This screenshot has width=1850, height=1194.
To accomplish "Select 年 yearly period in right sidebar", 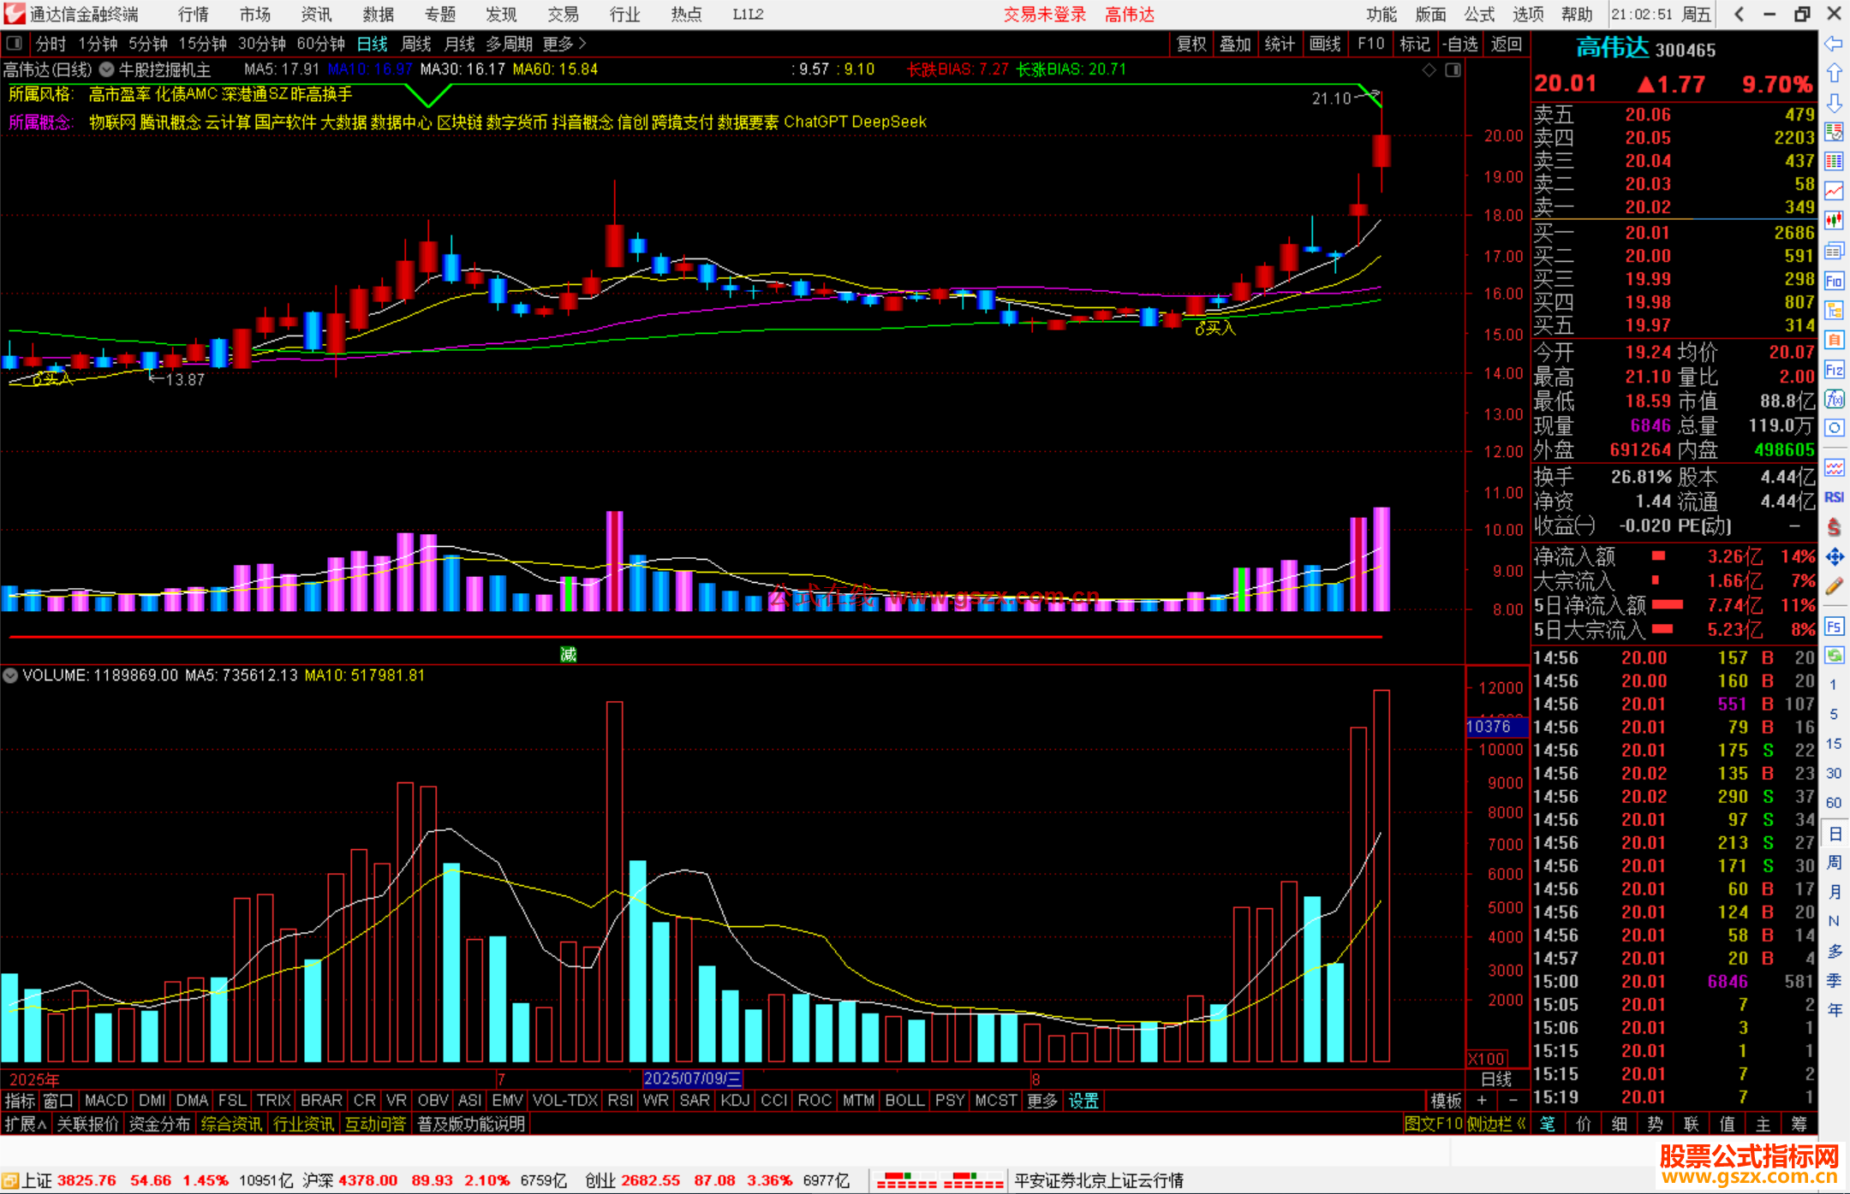I will click(1834, 1010).
